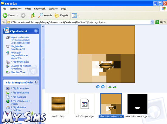Click the copy icon beside A fájl másolása
This screenshot has height=124, width=167.
pyautogui.click(x=8, y=97)
